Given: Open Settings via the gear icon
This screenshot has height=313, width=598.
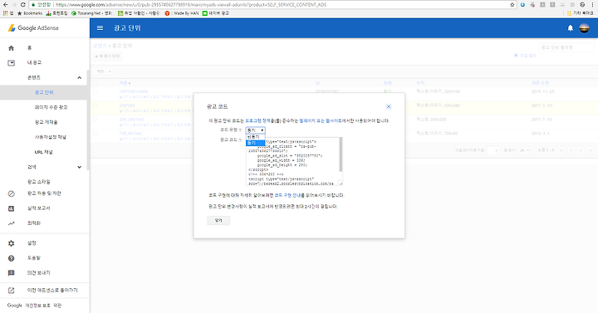Looking at the screenshot, I should click(11, 243).
